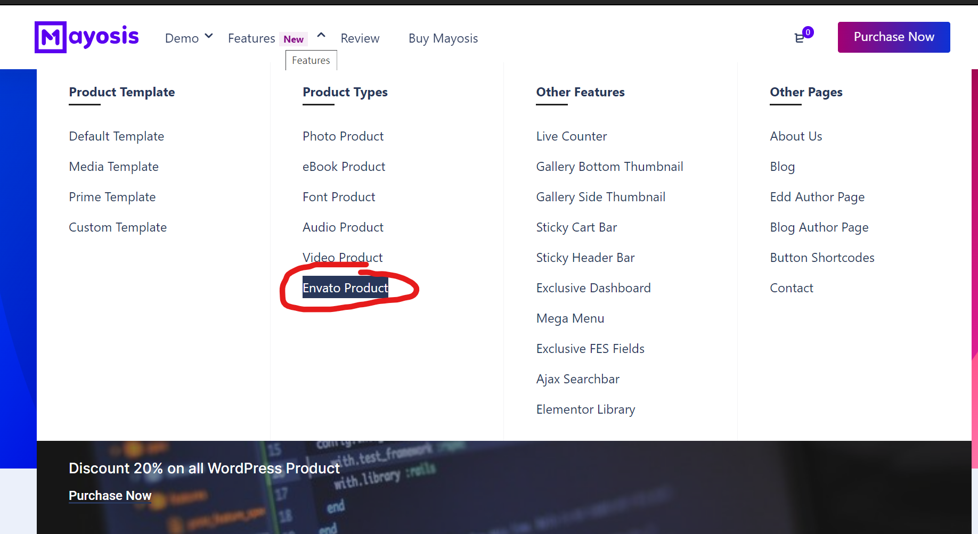The width and height of the screenshot is (978, 534).
Task: Collapse the Features menu chevron
Action: [321, 35]
